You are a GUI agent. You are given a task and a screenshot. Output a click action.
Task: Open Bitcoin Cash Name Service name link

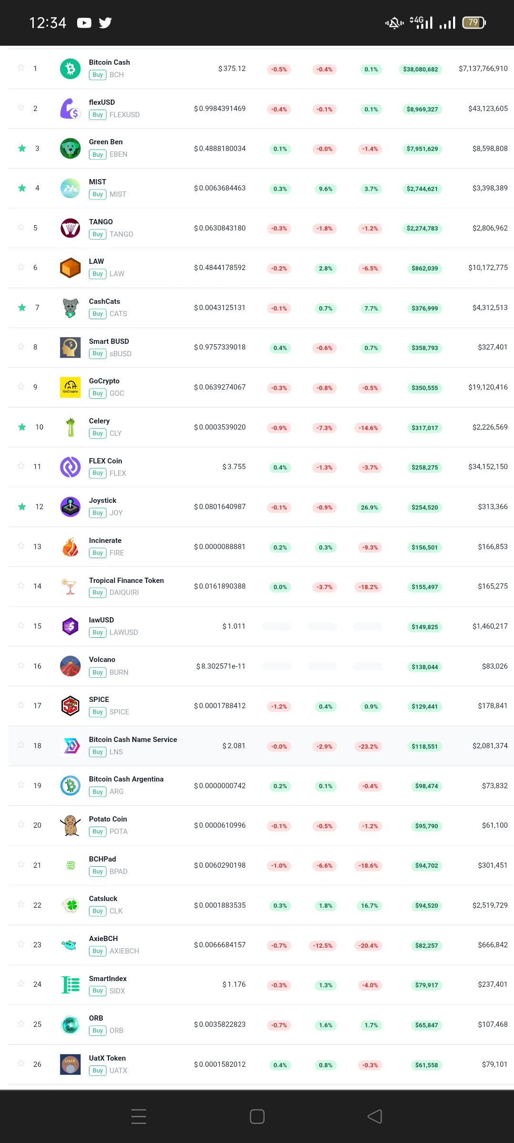point(133,740)
